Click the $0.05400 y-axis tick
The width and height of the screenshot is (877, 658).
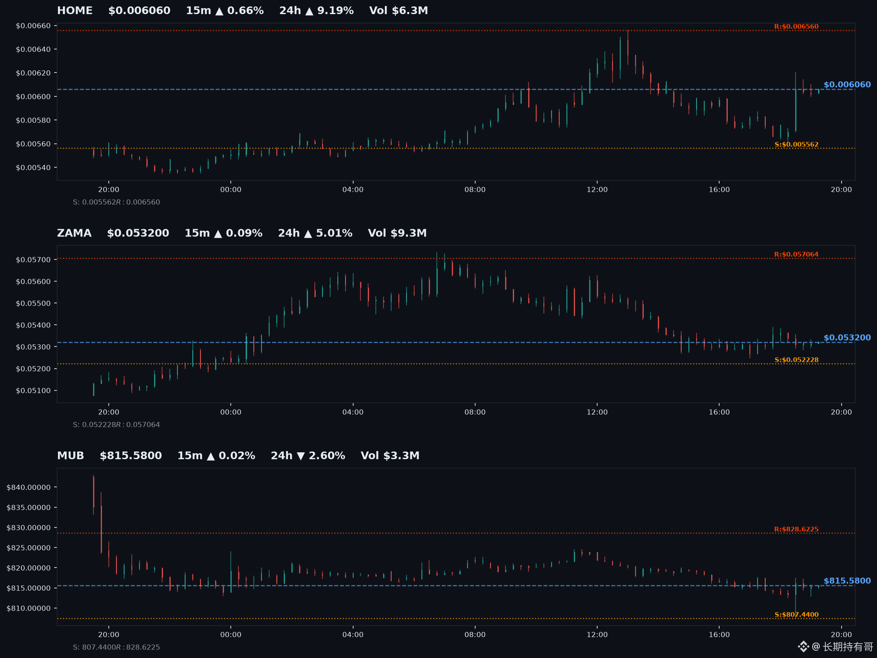pos(33,325)
